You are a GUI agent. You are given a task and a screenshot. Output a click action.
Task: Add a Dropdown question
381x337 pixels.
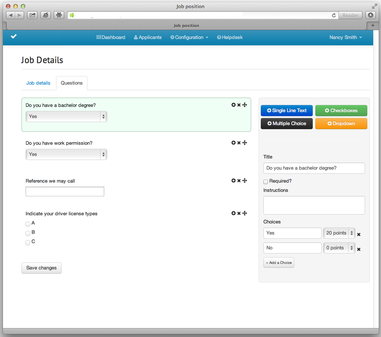click(x=341, y=124)
